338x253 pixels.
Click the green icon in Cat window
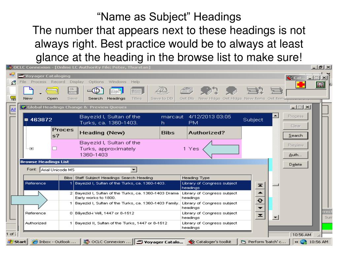320,85
